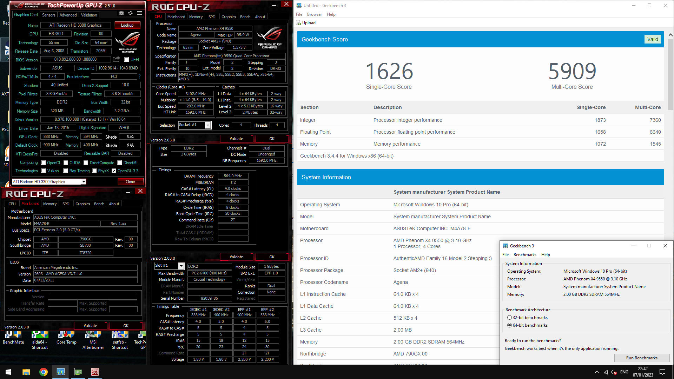This screenshot has width=674, height=379.
Task: Open the Socket #1 selection dropdown
Action: (x=208, y=125)
